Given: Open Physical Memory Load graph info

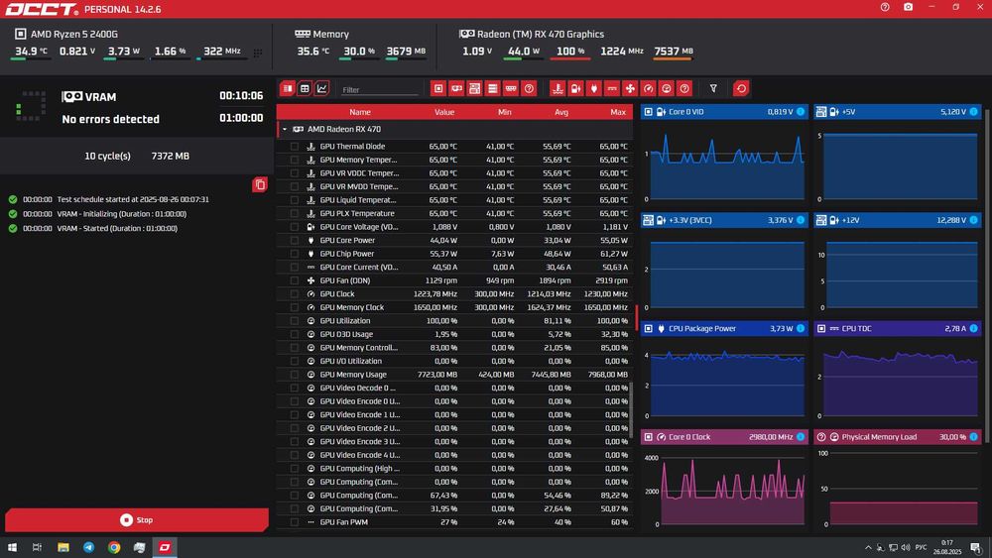Looking at the screenshot, I should coord(974,437).
